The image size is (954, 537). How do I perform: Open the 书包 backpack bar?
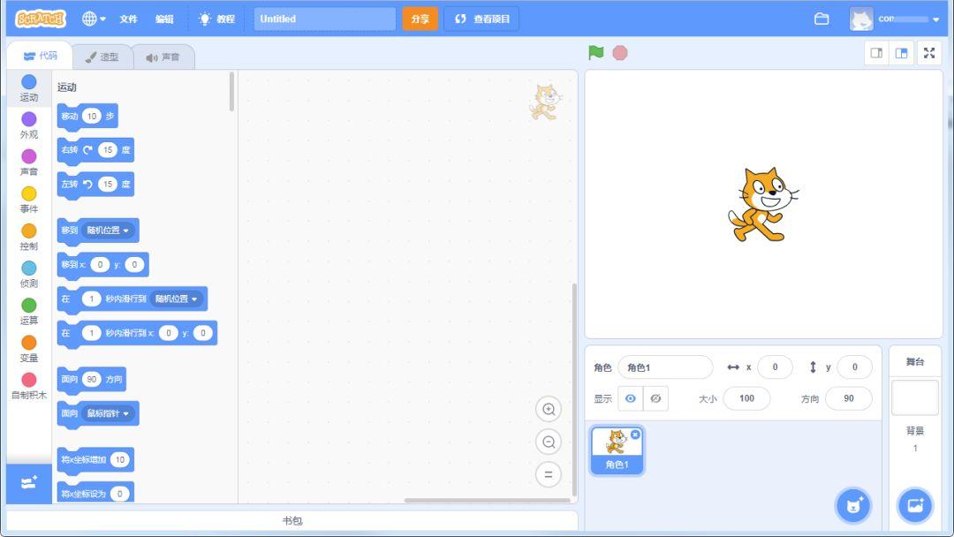pyautogui.click(x=292, y=520)
